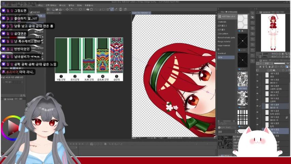Screen dimensions: 291x164
Task: Select the Color pattern material folder
Action: (x=223, y=34)
